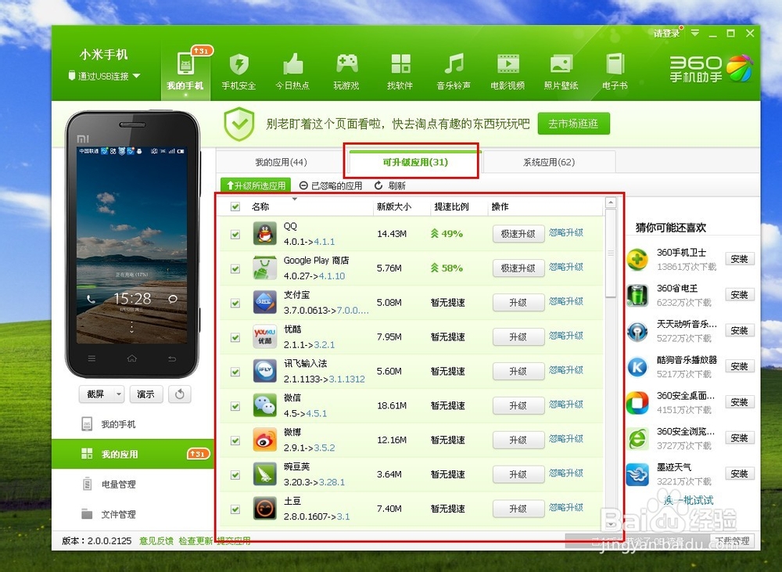Click the 刷新 refresh button
This screenshot has height=572, width=782.
click(x=390, y=185)
